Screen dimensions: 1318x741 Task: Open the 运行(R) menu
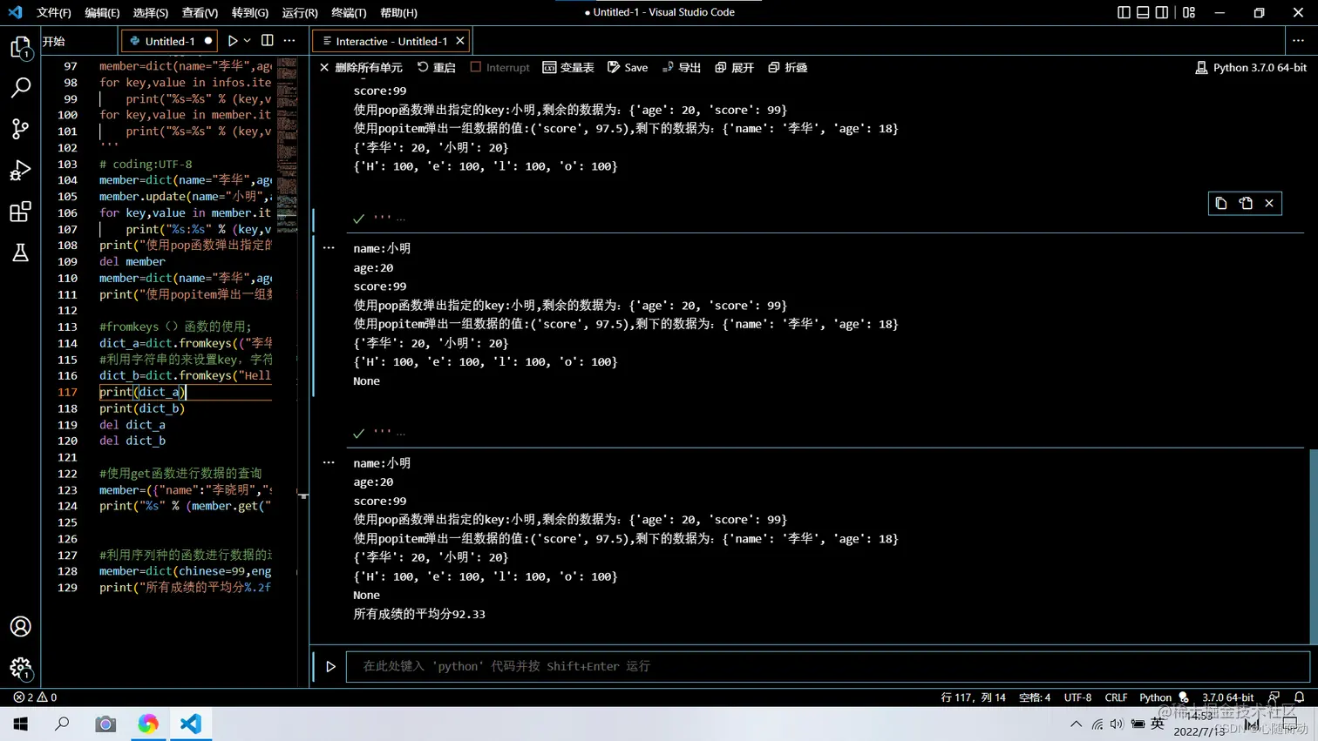click(300, 12)
